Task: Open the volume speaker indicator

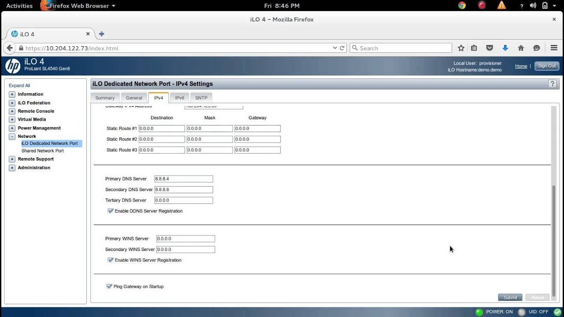Action: click(533, 6)
